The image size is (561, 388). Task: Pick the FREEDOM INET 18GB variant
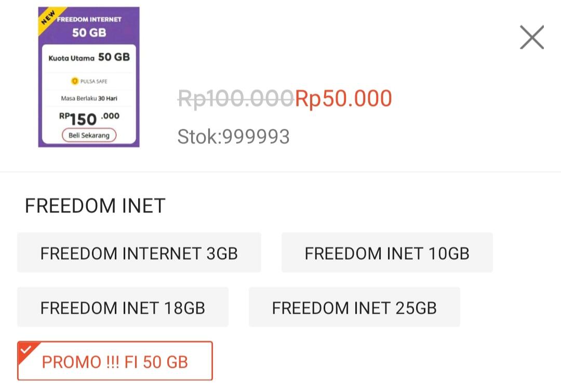pyautogui.click(x=123, y=307)
